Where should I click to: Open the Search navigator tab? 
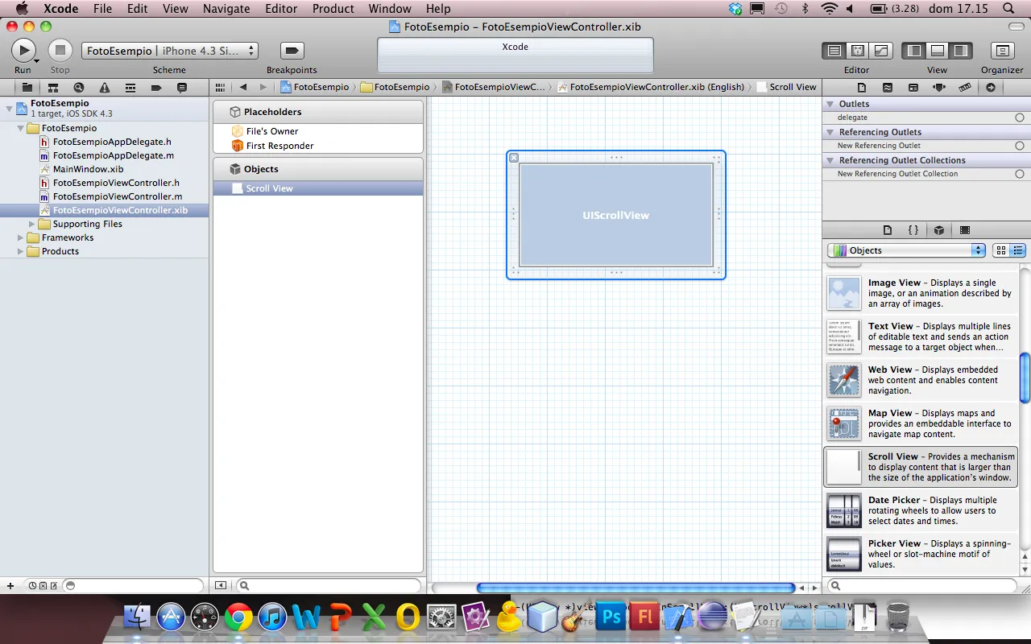coord(78,88)
